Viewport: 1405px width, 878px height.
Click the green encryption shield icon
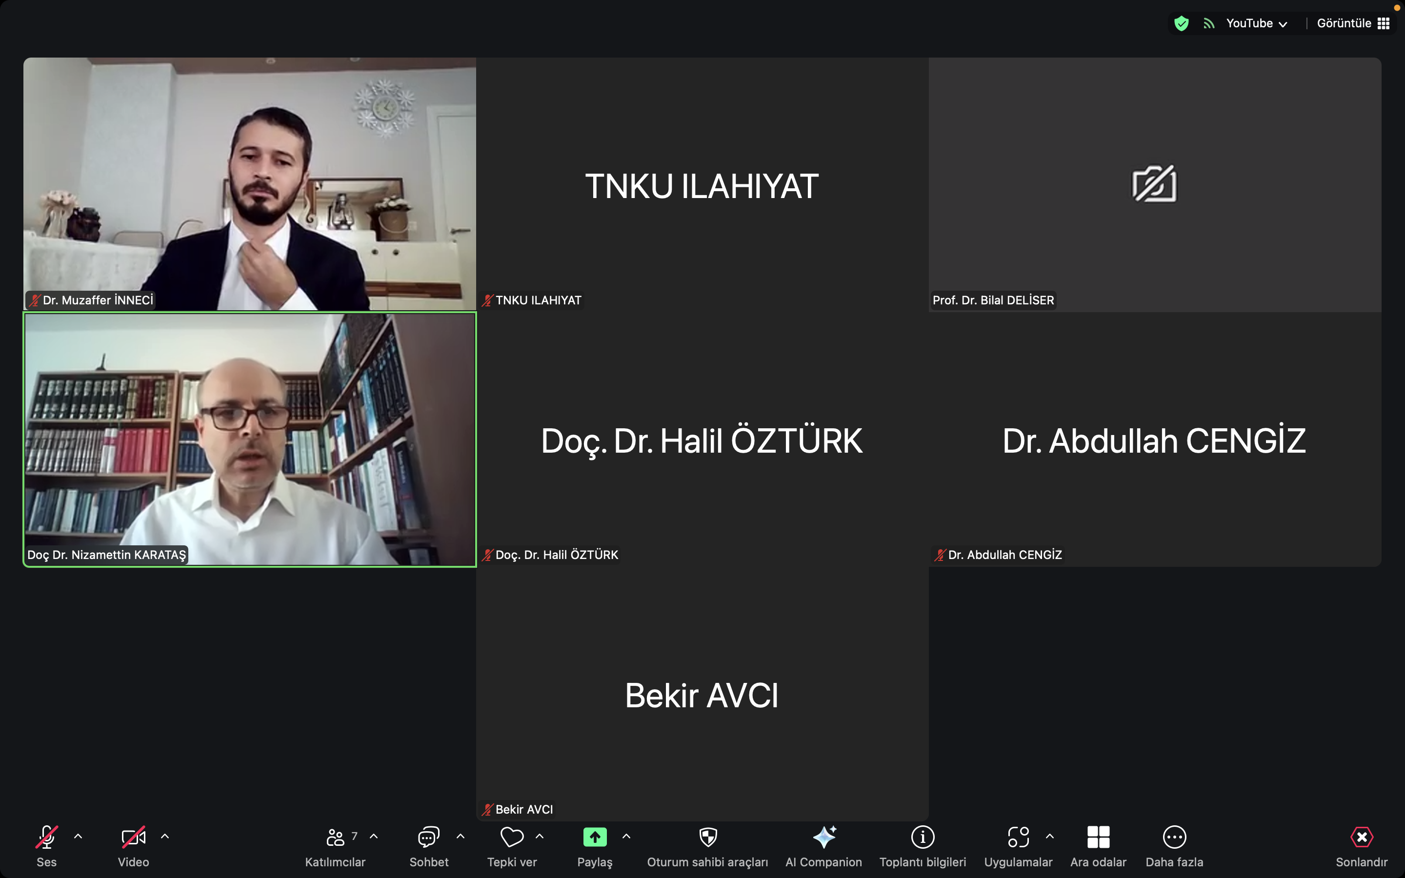pos(1181,23)
